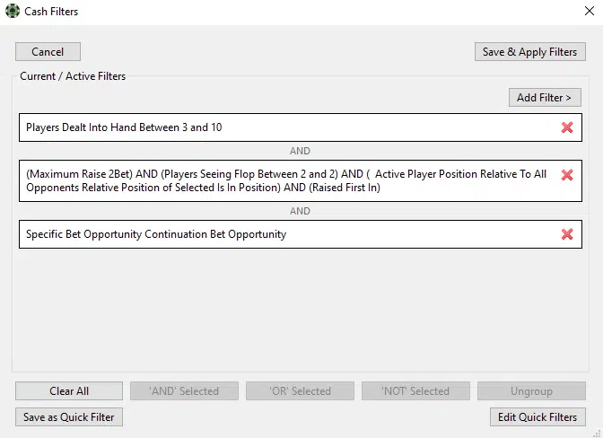Remove the Players Dealt Into Hand filter

567,127
